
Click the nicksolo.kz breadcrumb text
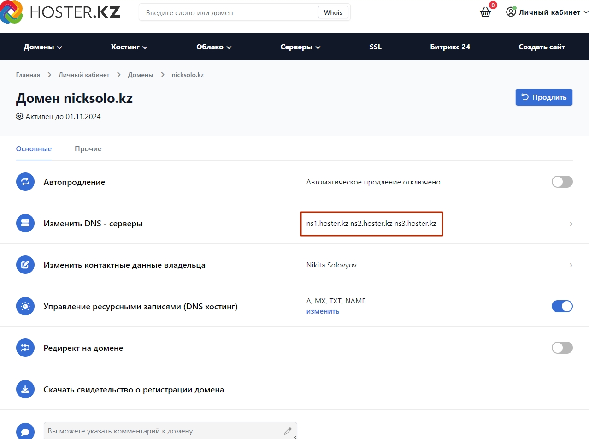188,75
